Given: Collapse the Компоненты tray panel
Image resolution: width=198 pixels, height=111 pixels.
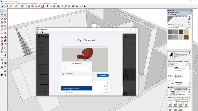Looking at the screenshot, I should [x=179, y=51].
